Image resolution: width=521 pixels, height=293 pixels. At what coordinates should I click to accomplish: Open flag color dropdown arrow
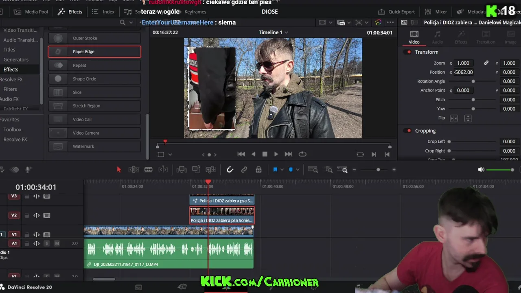click(x=282, y=170)
